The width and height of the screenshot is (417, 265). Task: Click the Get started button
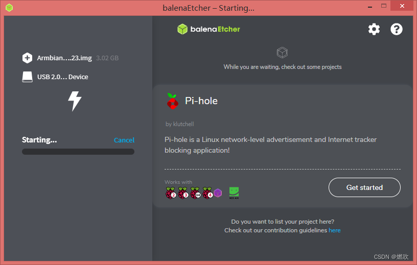364,187
